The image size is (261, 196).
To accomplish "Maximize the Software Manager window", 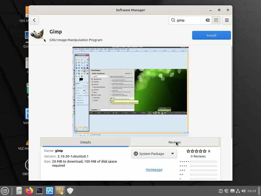I will coord(219,10).
